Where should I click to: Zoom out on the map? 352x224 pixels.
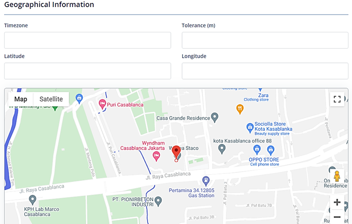[x=337, y=217]
